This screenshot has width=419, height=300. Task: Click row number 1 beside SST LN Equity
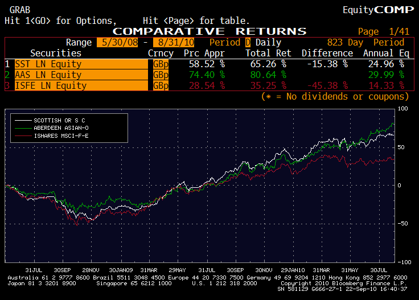(7, 64)
